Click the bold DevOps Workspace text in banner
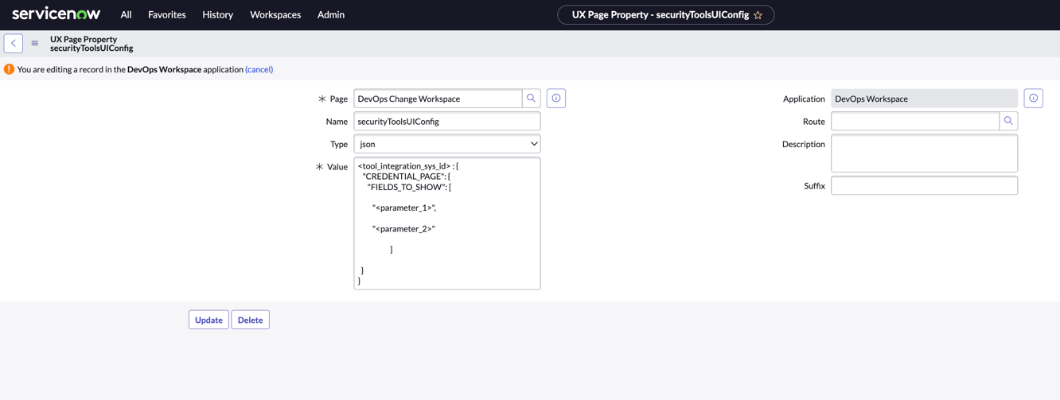Screen dimensions: 1060x400 pos(164,69)
